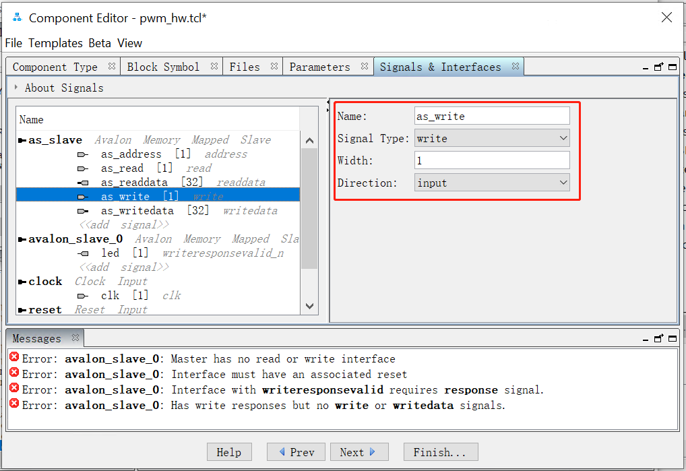Click the detach icon on the Messages panel
This screenshot has height=471, width=686.
point(658,338)
